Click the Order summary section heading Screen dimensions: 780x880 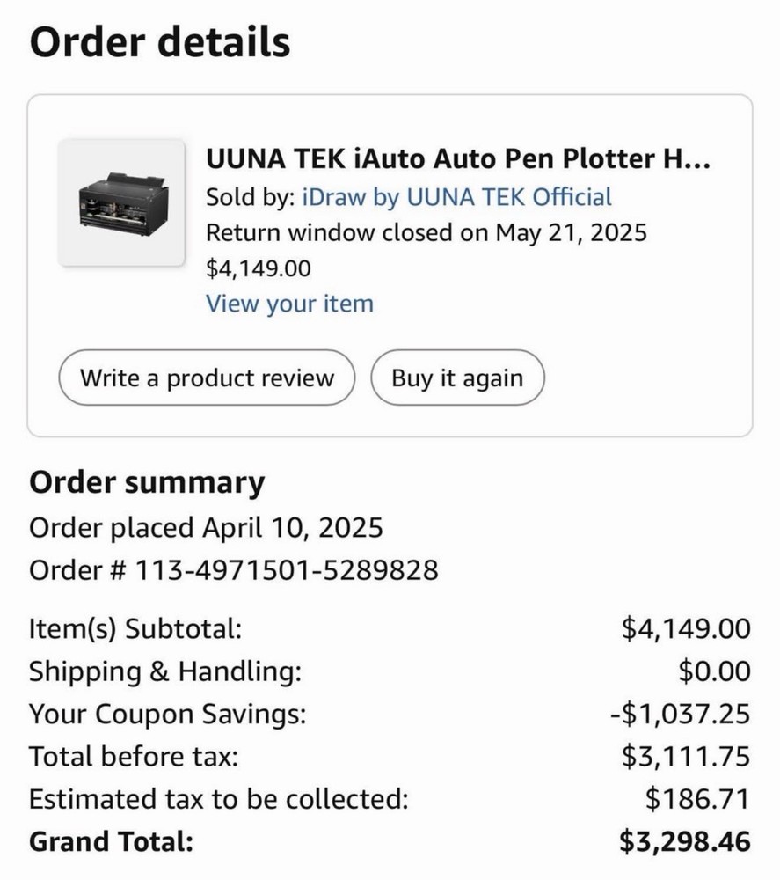[147, 482]
